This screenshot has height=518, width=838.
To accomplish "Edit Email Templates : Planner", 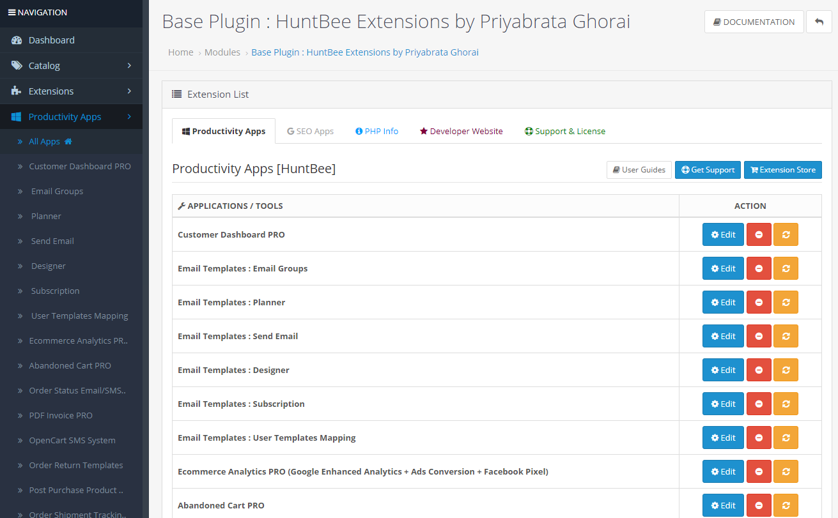I will (723, 302).
